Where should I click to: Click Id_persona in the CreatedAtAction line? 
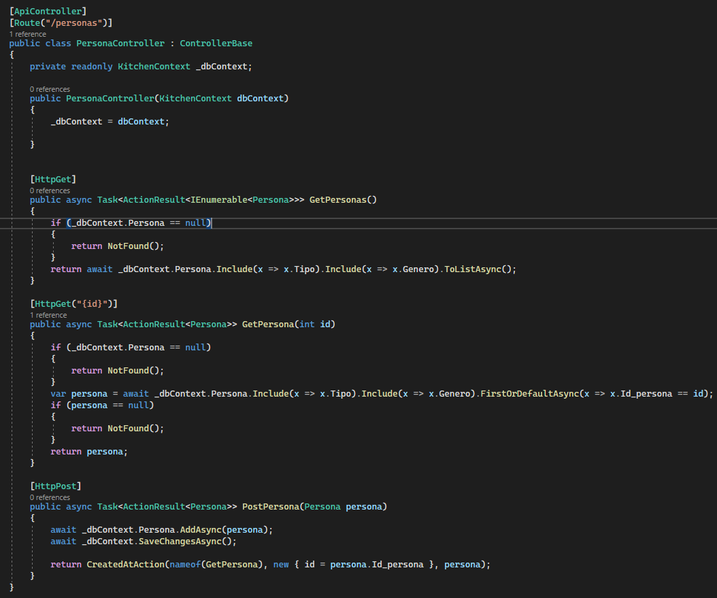(x=397, y=565)
